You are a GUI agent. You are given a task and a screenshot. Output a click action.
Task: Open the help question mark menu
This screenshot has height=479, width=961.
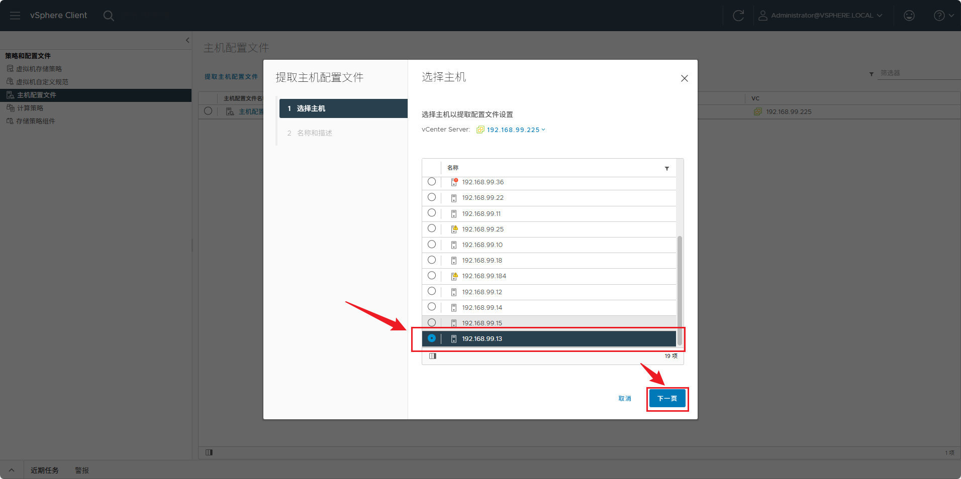pyautogui.click(x=943, y=16)
